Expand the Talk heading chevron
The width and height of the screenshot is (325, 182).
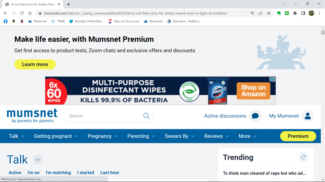38,160
